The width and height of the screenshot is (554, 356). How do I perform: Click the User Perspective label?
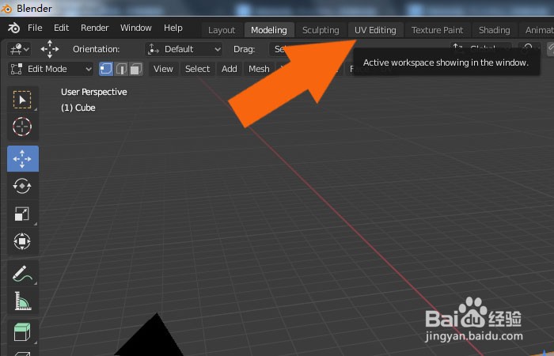click(94, 92)
